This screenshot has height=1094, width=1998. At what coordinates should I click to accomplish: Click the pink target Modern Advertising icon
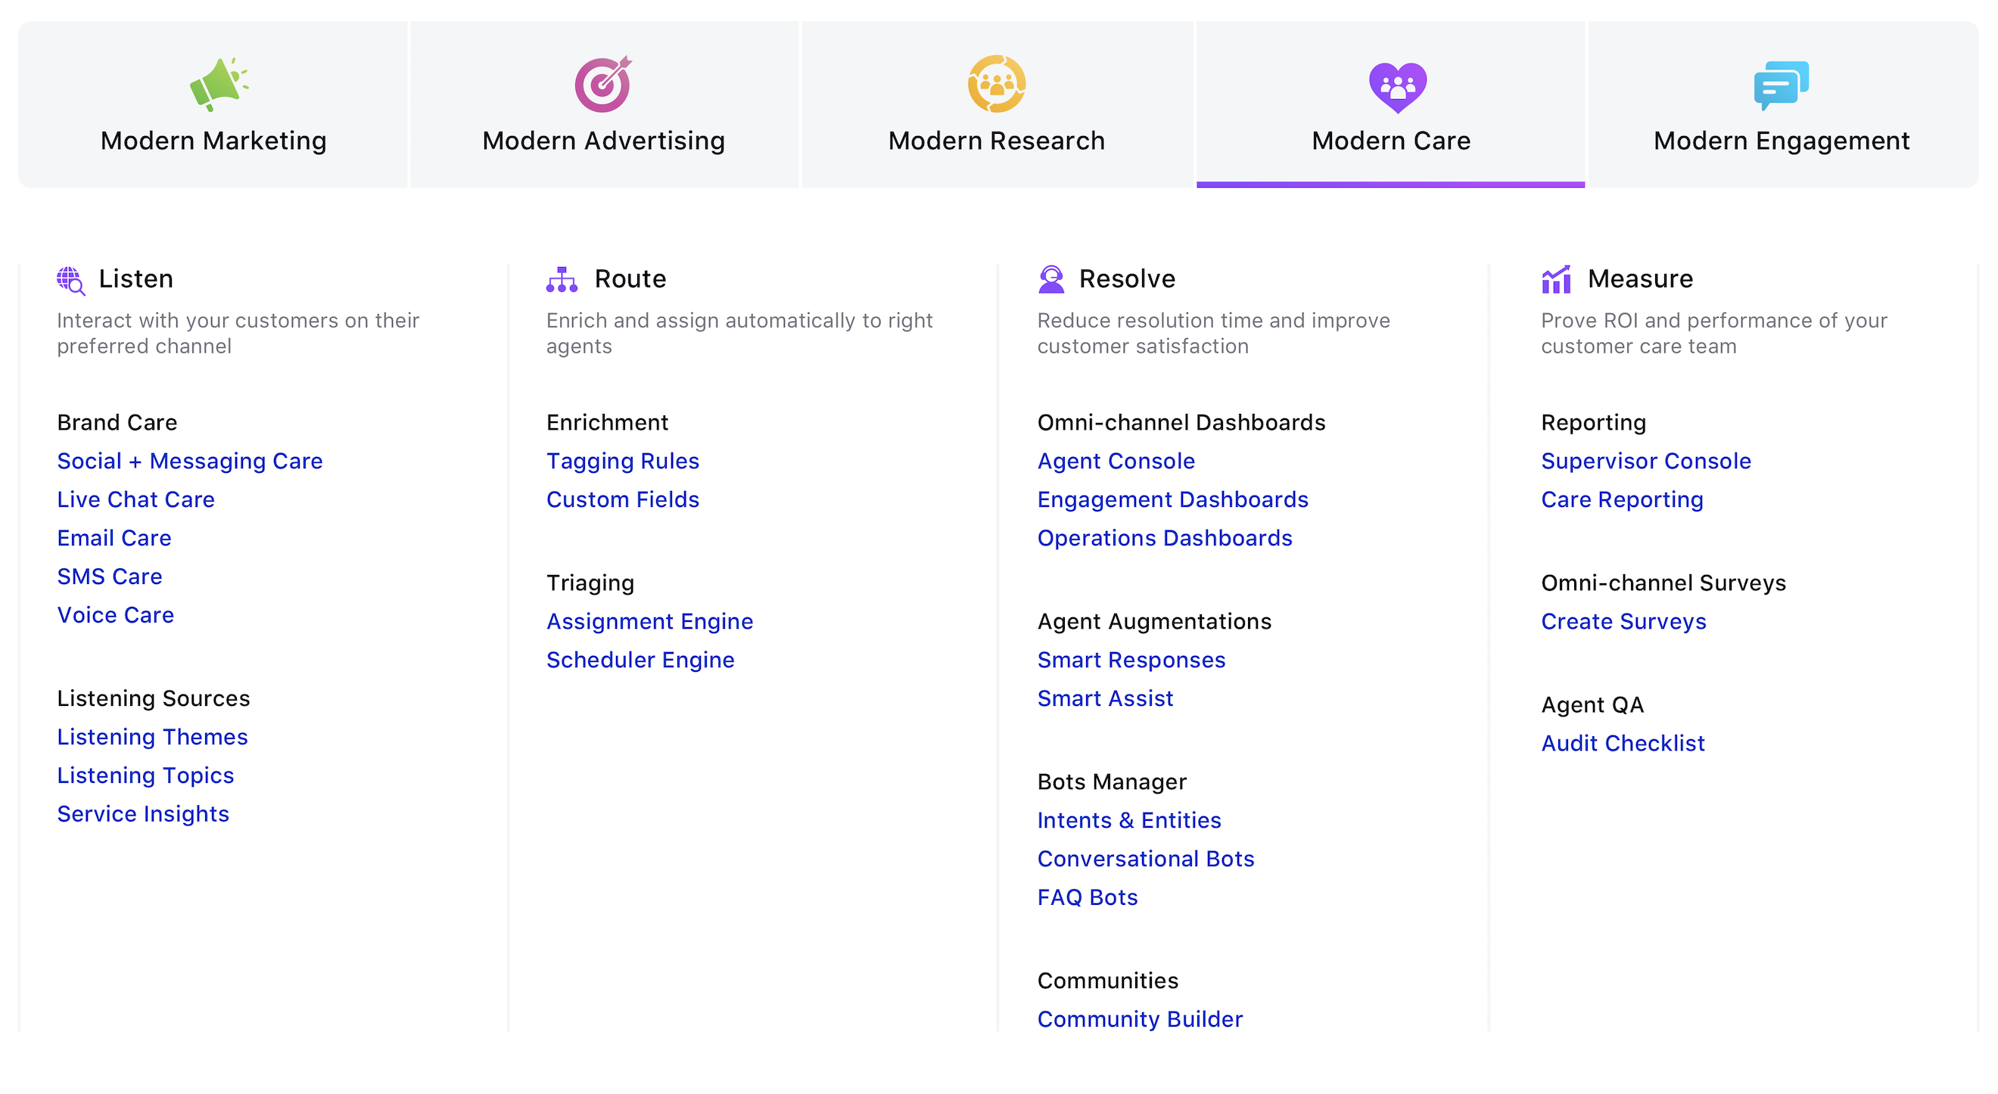(602, 84)
